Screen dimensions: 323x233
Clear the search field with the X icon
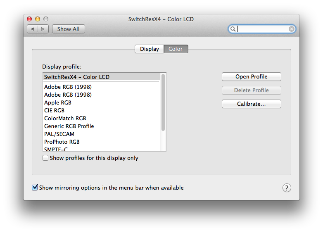tap(292, 29)
